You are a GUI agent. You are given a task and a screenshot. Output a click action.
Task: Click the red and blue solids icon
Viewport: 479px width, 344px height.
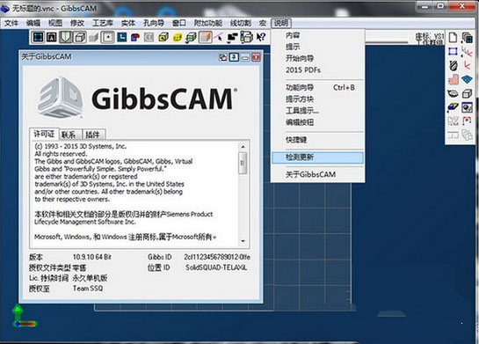(135, 37)
